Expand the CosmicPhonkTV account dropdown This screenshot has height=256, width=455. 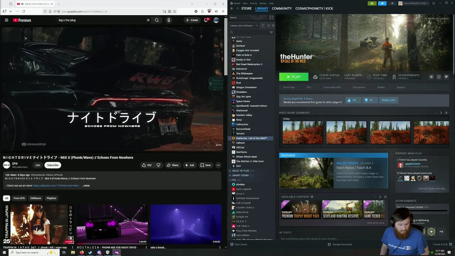tap(413, 3)
